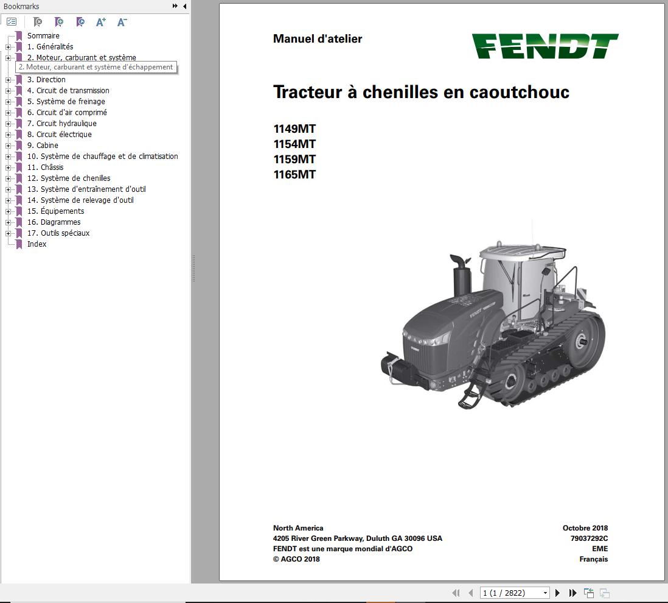Go to the first page

[456, 593]
